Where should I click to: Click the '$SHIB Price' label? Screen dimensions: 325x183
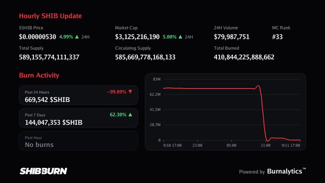click(x=31, y=28)
